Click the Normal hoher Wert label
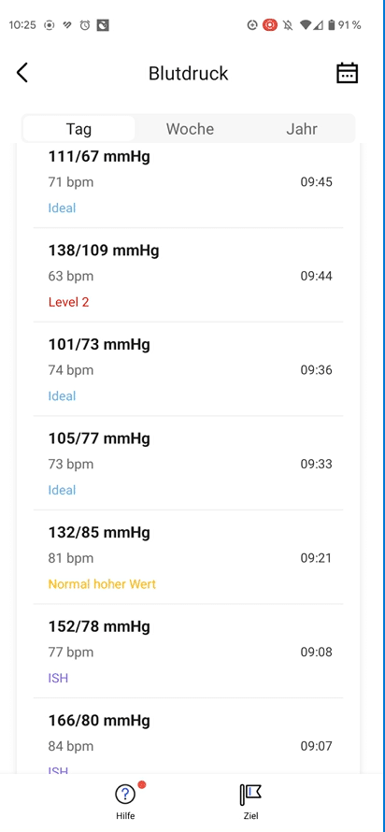 coord(102,584)
